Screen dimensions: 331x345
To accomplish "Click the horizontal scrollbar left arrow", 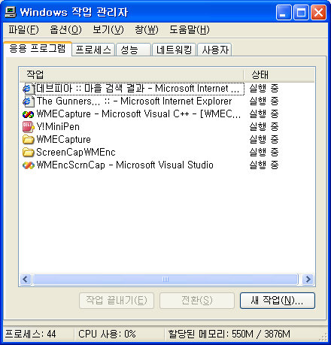I will (x=26, y=279).
